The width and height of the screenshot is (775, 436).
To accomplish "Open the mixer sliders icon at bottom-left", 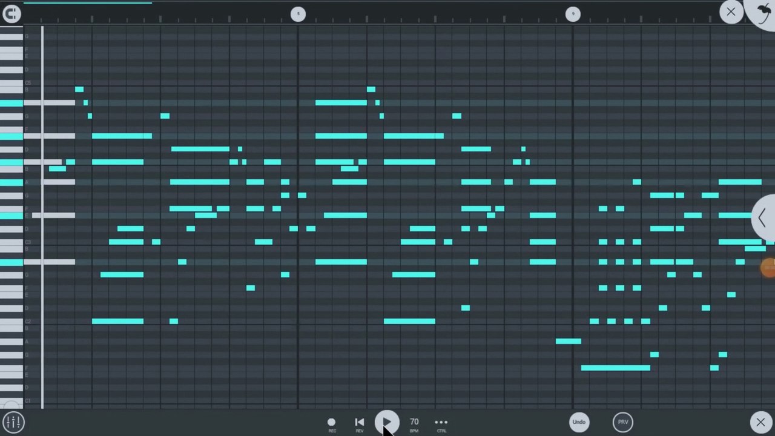I will [13, 421].
